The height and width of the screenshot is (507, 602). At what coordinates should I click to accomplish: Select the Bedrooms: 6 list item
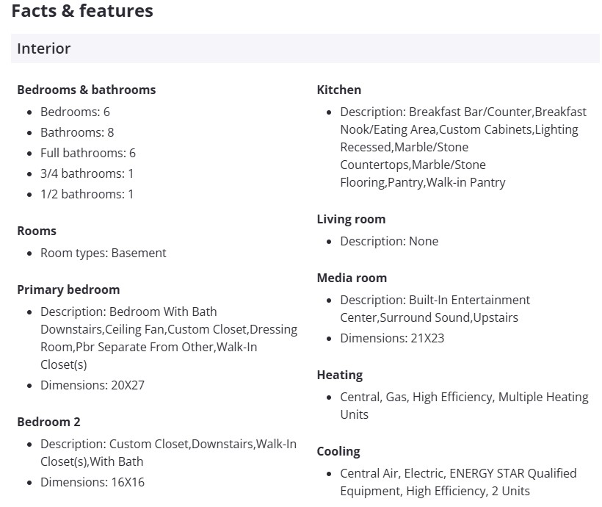pyautogui.click(x=75, y=112)
